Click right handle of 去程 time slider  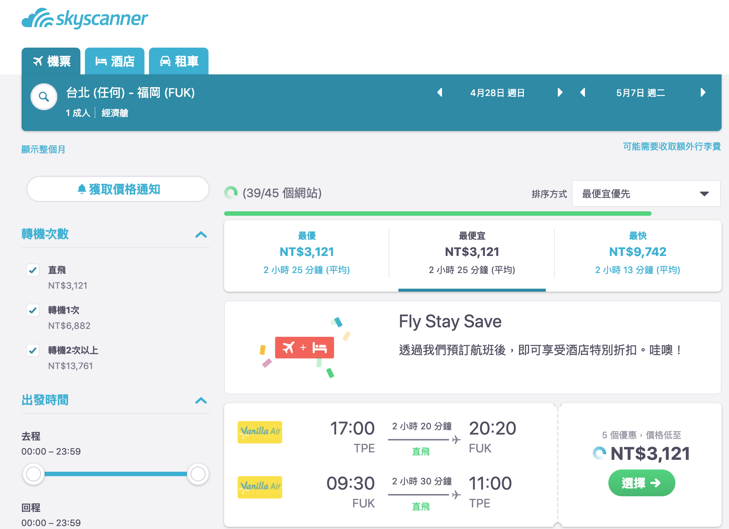198,474
